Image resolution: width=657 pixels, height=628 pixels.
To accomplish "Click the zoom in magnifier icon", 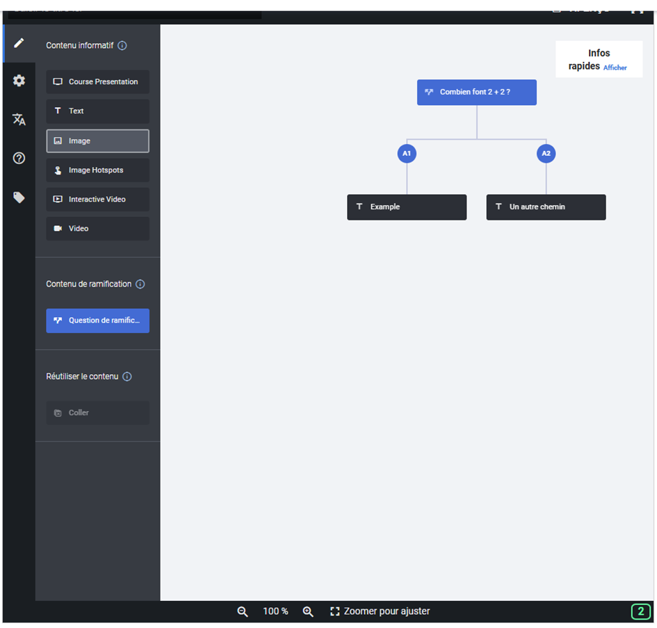I will [x=308, y=611].
